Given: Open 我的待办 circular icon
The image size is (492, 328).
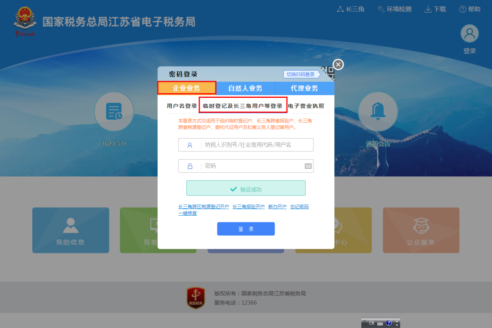Looking at the screenshot, I should click(114, 111).
